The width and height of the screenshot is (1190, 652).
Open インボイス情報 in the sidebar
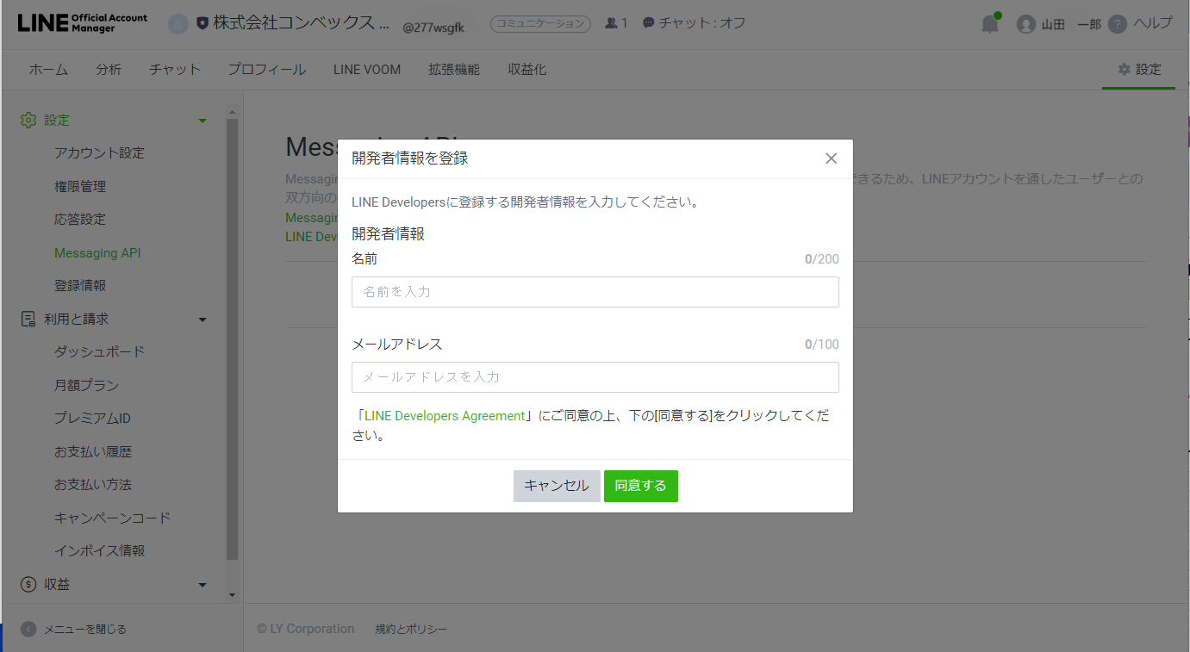pyautogui.click(x=99, y=551)
